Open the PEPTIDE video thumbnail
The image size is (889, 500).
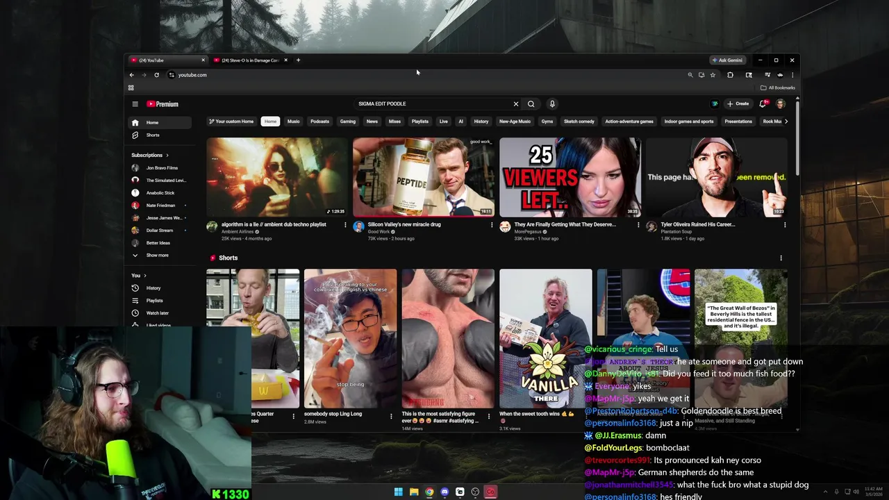point(424,178)
